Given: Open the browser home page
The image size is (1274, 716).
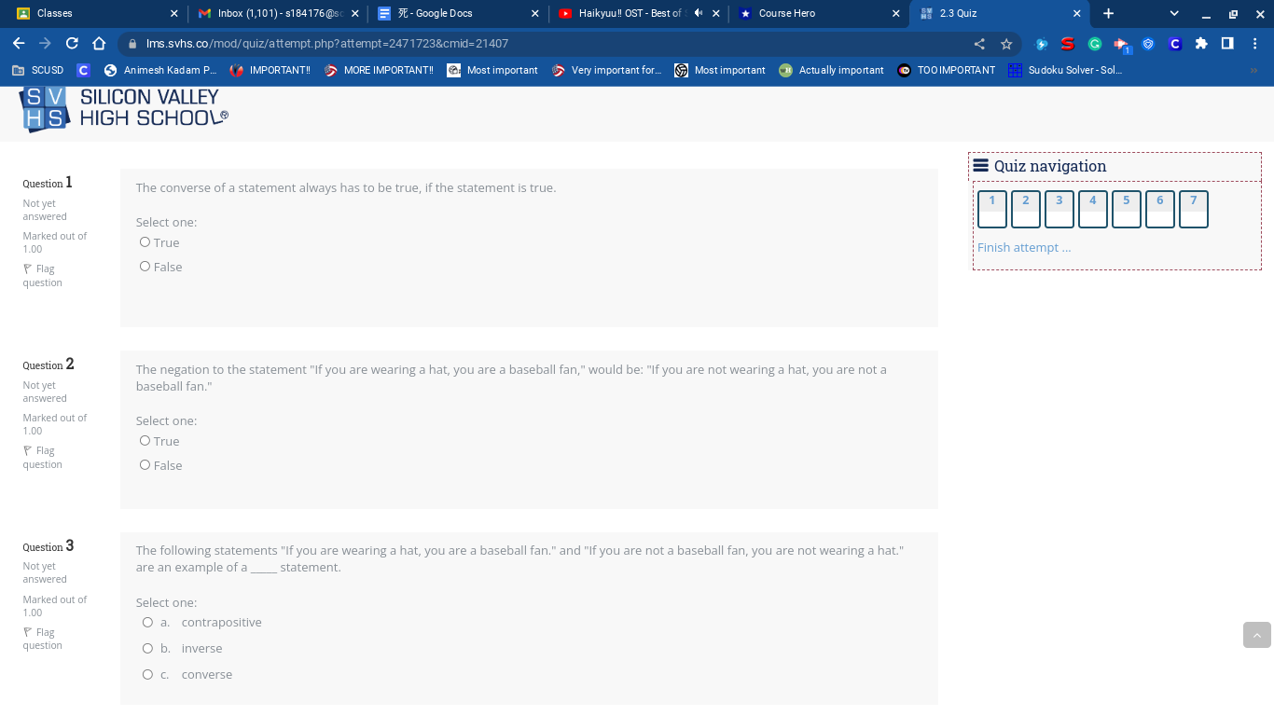Looking at the screenshot, I should coord(99,44).
